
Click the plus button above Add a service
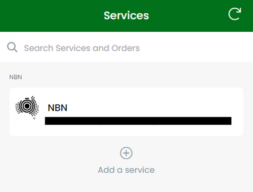tap(126, 153)
